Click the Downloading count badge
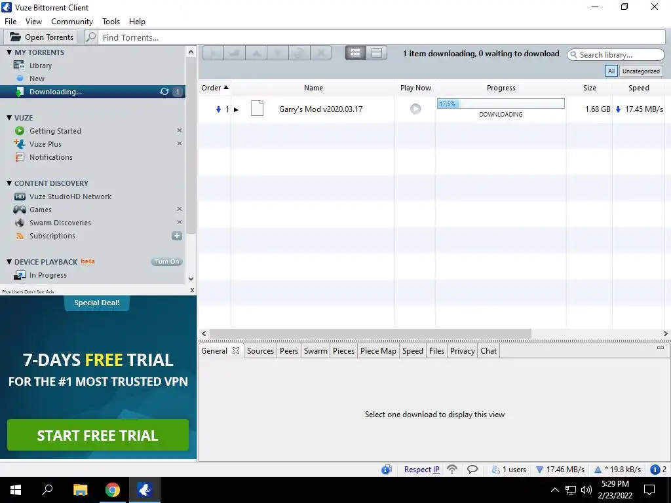The image size is (671, 503). [178, 92]
